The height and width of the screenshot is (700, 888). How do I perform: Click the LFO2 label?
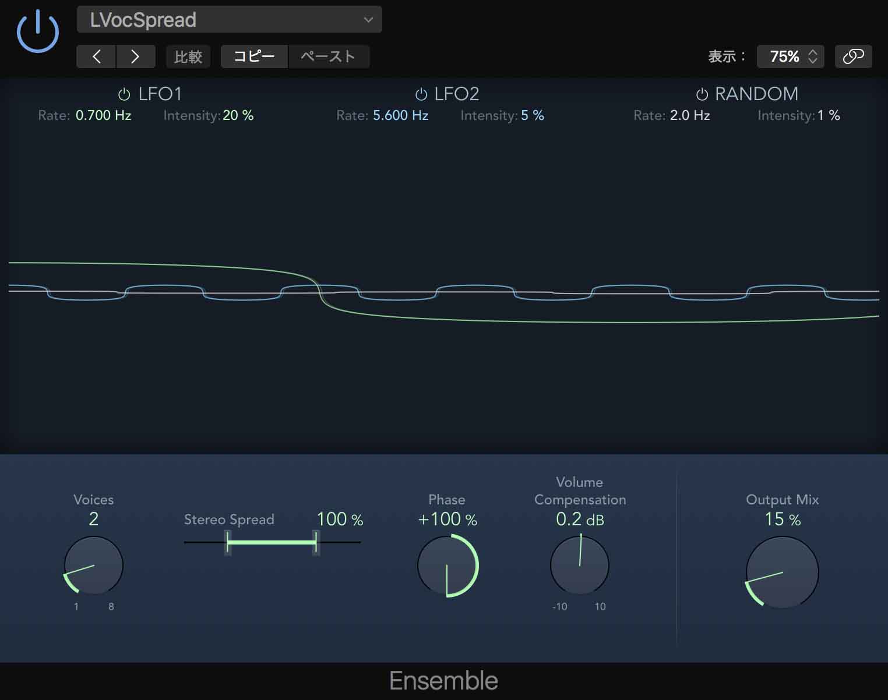click(457, 94)
